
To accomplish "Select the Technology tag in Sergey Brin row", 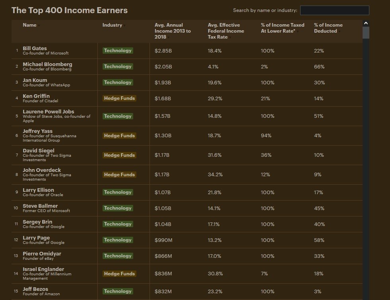I will click(118, 224).
